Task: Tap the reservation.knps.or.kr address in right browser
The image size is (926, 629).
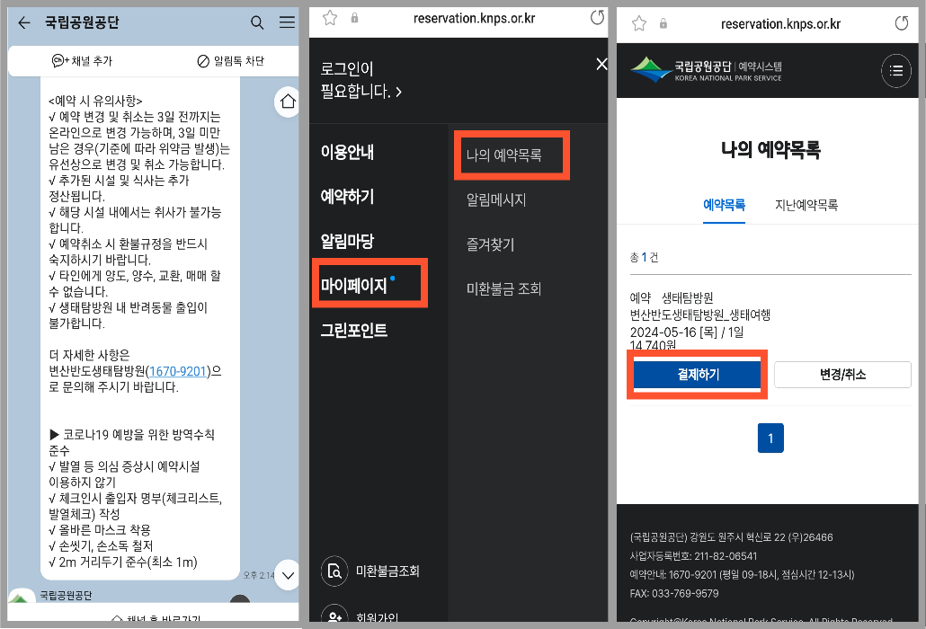Action: click(x=780, y=24)
